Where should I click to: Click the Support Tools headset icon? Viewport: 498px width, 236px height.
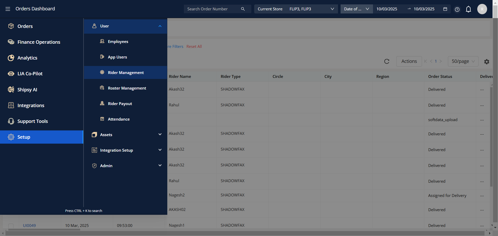11,121
